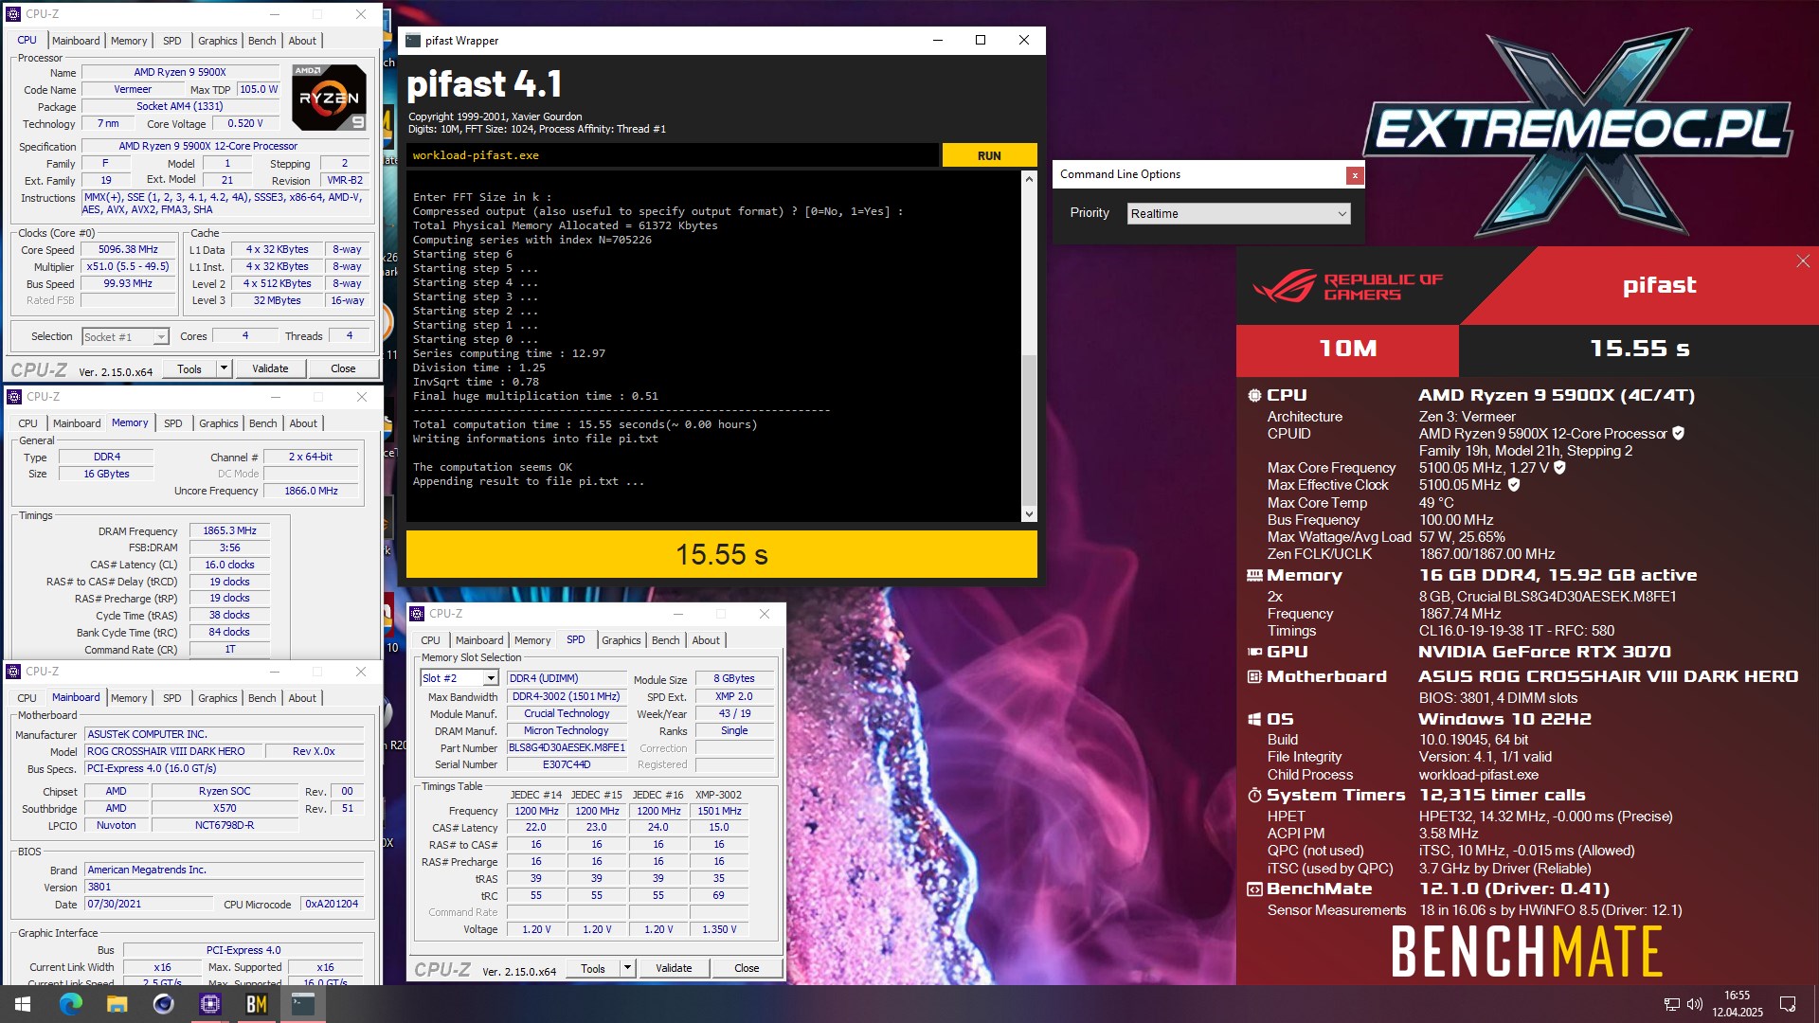Click the verified shield beside CPUID processor name

pyautogui.click(x=1678, y=433)
